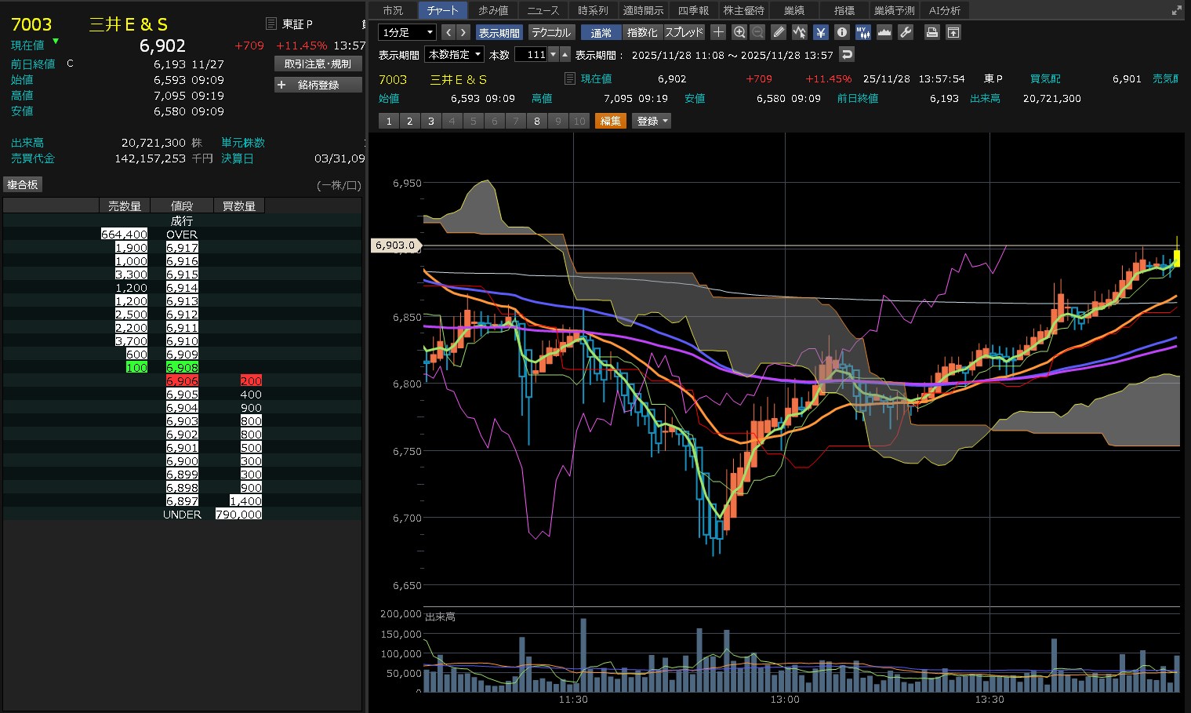Reset display period with return arrow icon
Image resolution: width=1191 pixels, height=713 pixels.
[x=846, y=54]
